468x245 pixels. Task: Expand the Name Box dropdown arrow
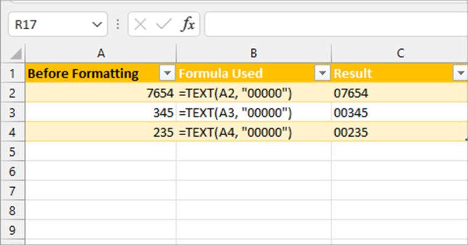click(x=97, y=24)
